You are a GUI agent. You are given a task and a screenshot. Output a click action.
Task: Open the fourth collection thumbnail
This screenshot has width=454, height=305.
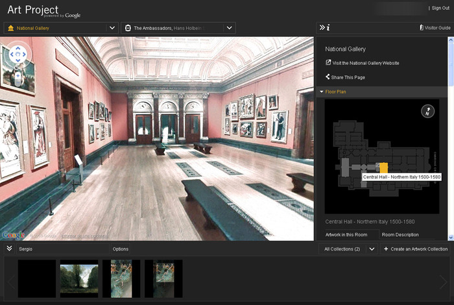click(163, 278)
